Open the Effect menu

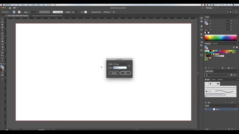pyautogui.click(x=38, y=5)
